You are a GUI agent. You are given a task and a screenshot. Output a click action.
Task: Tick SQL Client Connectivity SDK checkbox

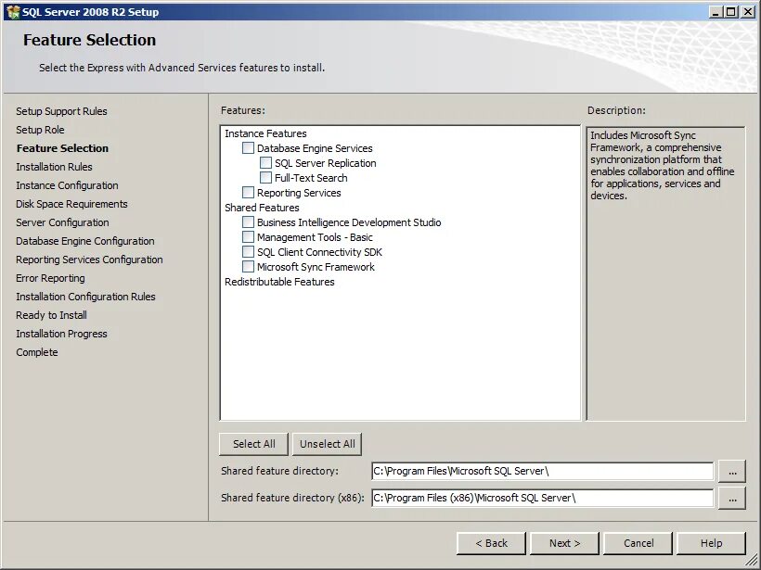[x=248, y=251]
